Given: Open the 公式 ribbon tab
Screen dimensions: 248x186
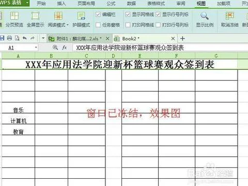Looking at the screenshot, I should click(x=111, y=4).
